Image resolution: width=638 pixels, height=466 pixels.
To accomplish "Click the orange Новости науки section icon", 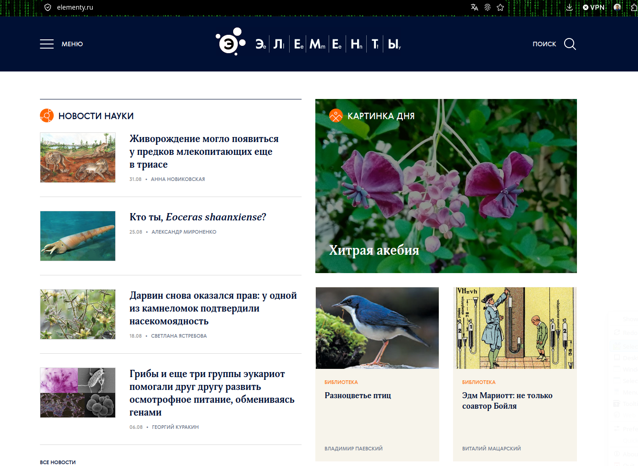I will 47,115.
